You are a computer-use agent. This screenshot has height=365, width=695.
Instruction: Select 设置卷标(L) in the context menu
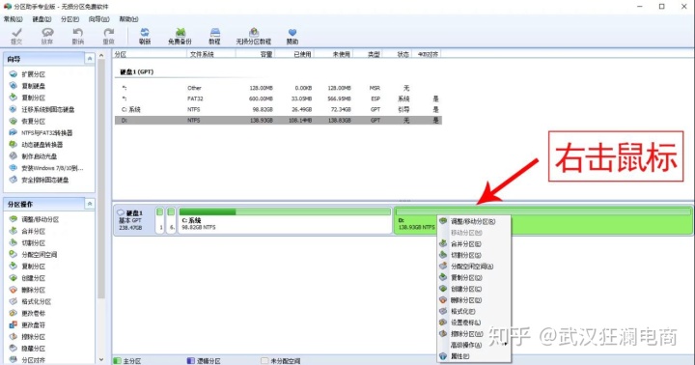tap(474, 323)
